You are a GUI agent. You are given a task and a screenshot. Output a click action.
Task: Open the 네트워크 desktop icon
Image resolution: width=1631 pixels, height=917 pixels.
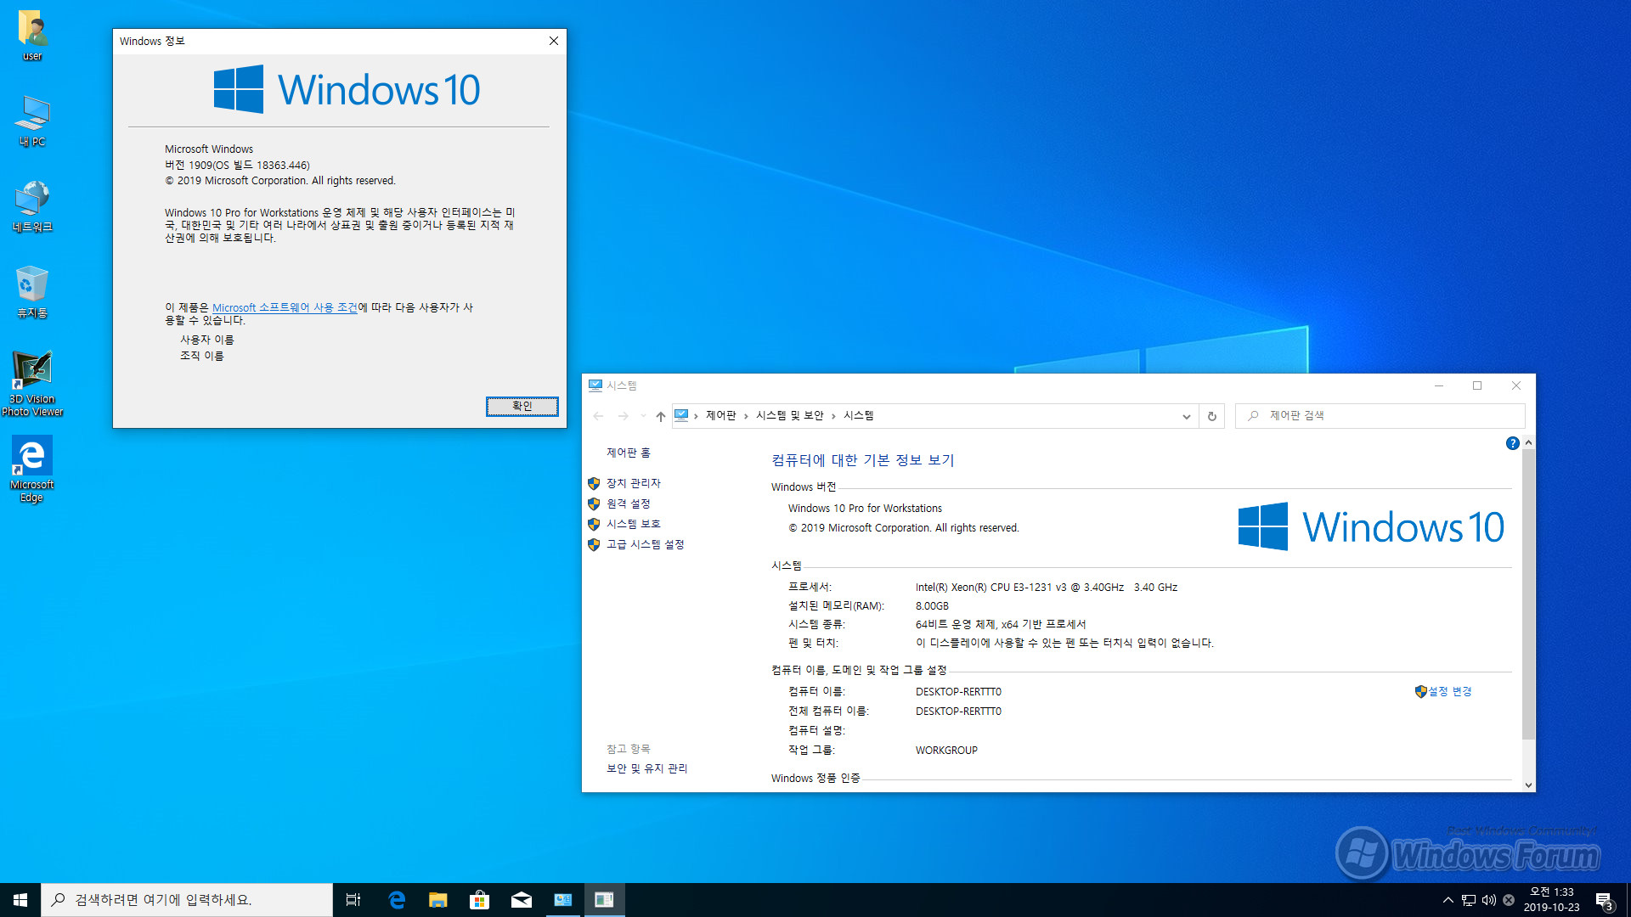(x=32, y=206)
